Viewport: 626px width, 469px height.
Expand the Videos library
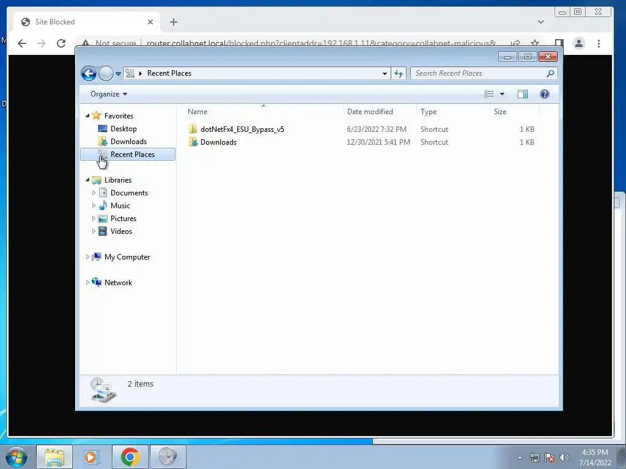(94, 231)
